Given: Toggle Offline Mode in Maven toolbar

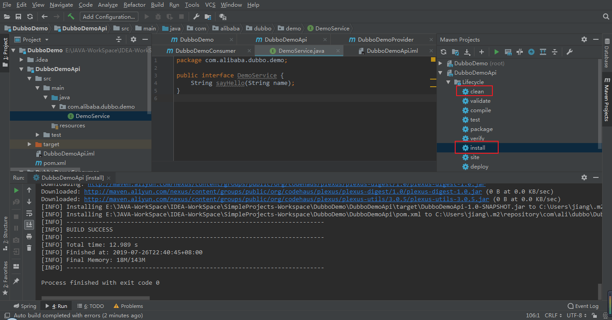Looking at the screenshot, I should pyautogui.click(x=520, y=52).
